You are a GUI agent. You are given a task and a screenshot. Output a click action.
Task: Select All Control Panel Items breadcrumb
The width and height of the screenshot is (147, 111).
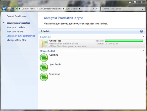50,9
